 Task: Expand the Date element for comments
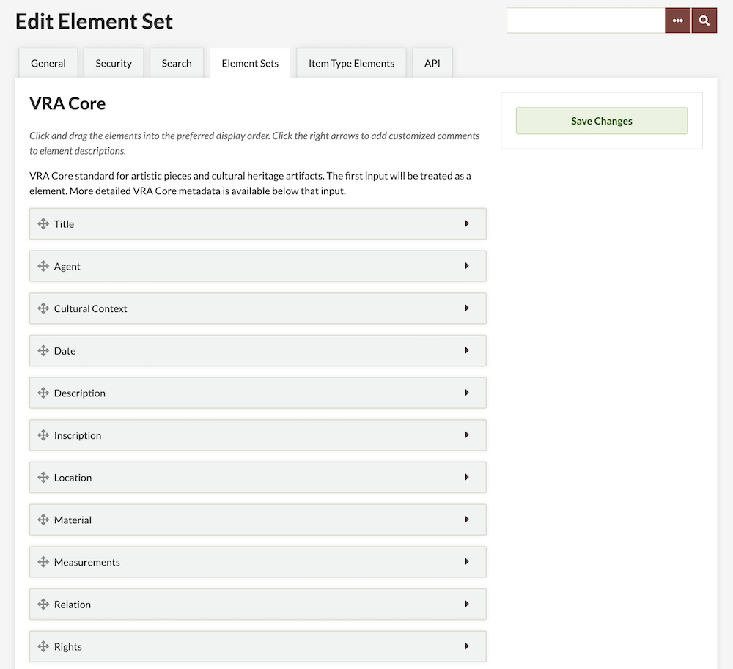tap(468, 351)
